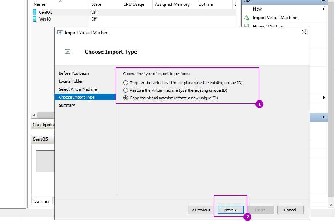This screenshot has height=222, width=335.
Task: Click the Win10 virtual machine icon
Action: click(x=35, y=19)
